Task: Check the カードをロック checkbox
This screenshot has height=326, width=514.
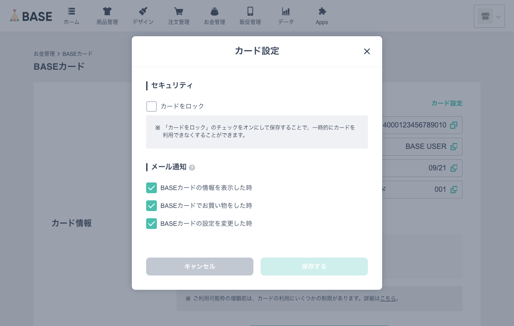Action: [152, 106]
